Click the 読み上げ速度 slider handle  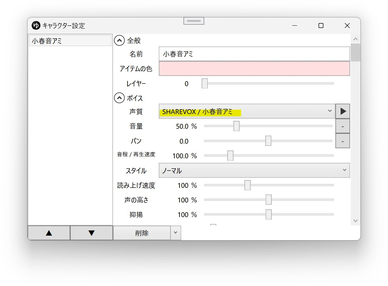click(x=247, y=185)
